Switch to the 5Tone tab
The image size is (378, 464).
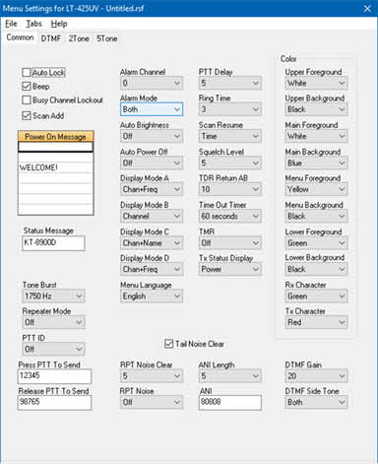click(106, 38)
